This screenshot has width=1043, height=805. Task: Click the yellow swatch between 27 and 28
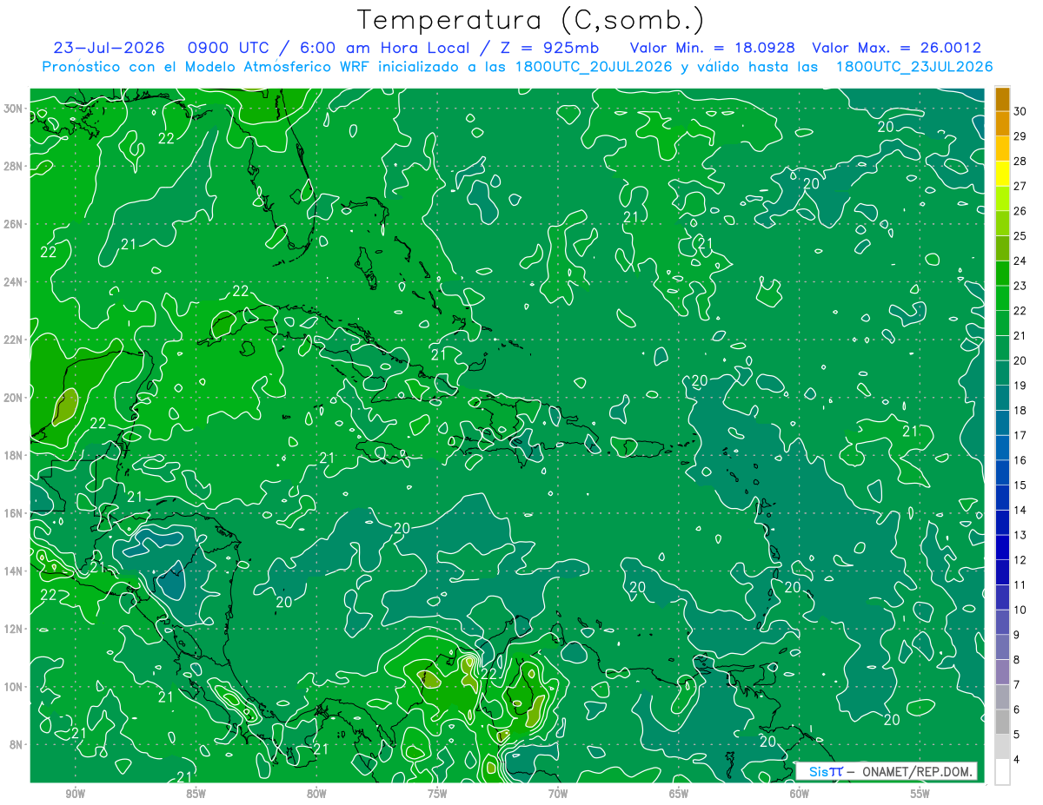click(x=1002, y=173)
